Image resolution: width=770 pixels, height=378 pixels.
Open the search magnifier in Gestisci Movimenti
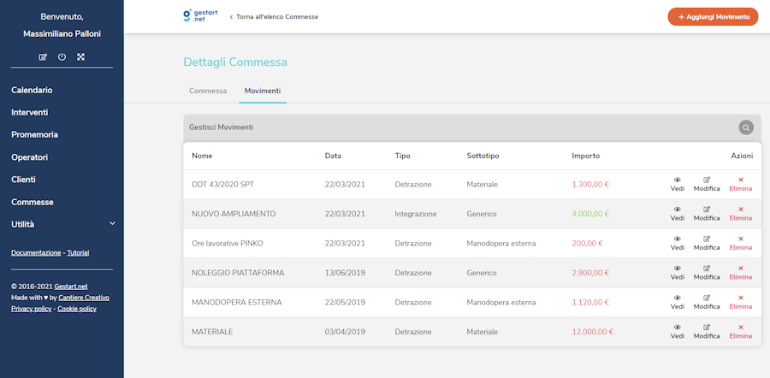tap(746, 127)
